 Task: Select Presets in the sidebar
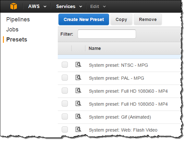coord(17,40)
